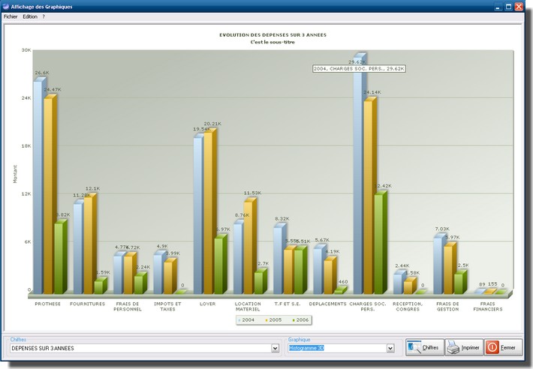Screen dimensions: 533x369
Task: Open the question mark help menu
Action: 44,16
